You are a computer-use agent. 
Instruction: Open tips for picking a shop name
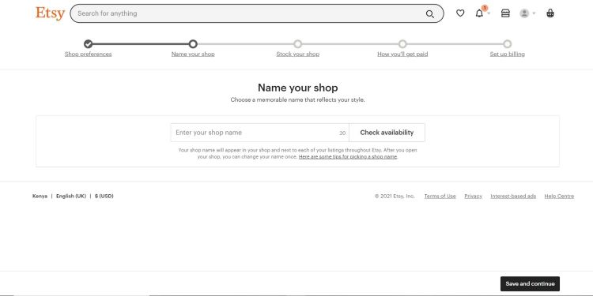(348, 157)
